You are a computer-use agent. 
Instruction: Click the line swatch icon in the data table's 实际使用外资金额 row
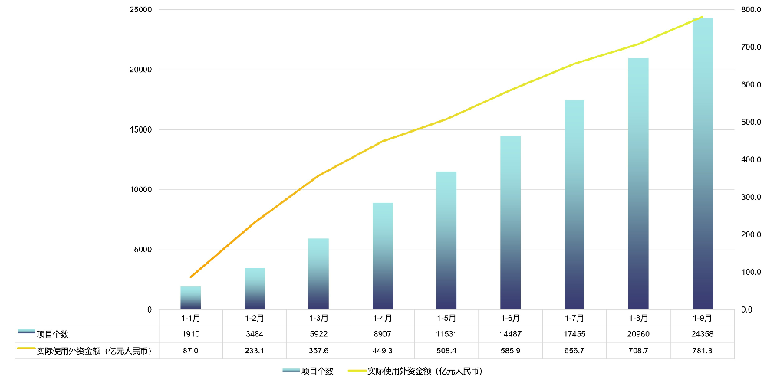[25, 351]
